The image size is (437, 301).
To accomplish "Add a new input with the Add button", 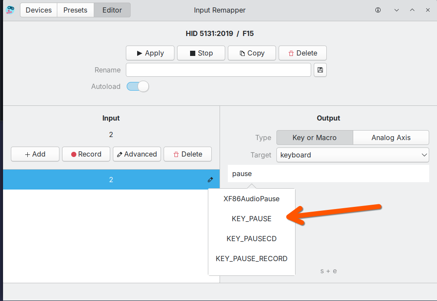I will tap(35, 154).
